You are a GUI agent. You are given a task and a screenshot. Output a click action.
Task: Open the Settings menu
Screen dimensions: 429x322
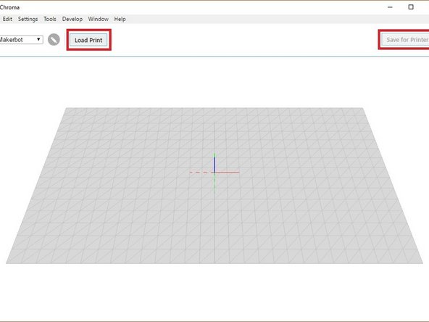click(28, 19)
